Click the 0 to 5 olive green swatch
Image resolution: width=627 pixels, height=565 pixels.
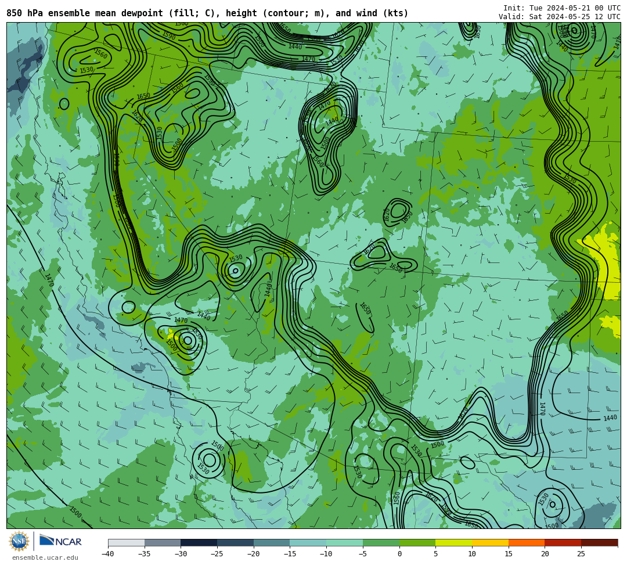(417, 542)
